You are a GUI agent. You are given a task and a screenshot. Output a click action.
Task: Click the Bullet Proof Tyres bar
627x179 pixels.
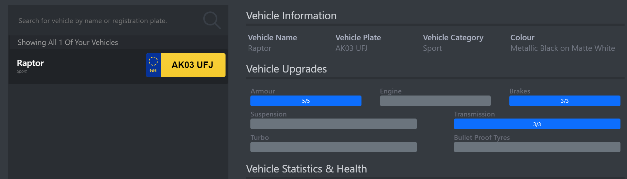pos(537,147)
